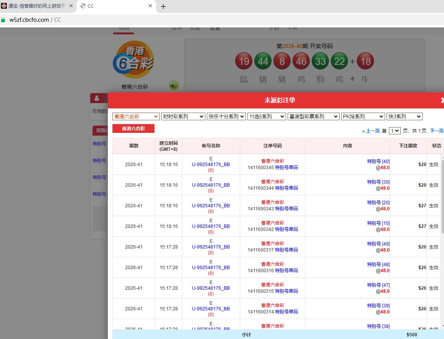This screenshot has width=444, height=339.
Task: Go to previous page 上一页
Action: pyautogui.click(x=371, y=131)
